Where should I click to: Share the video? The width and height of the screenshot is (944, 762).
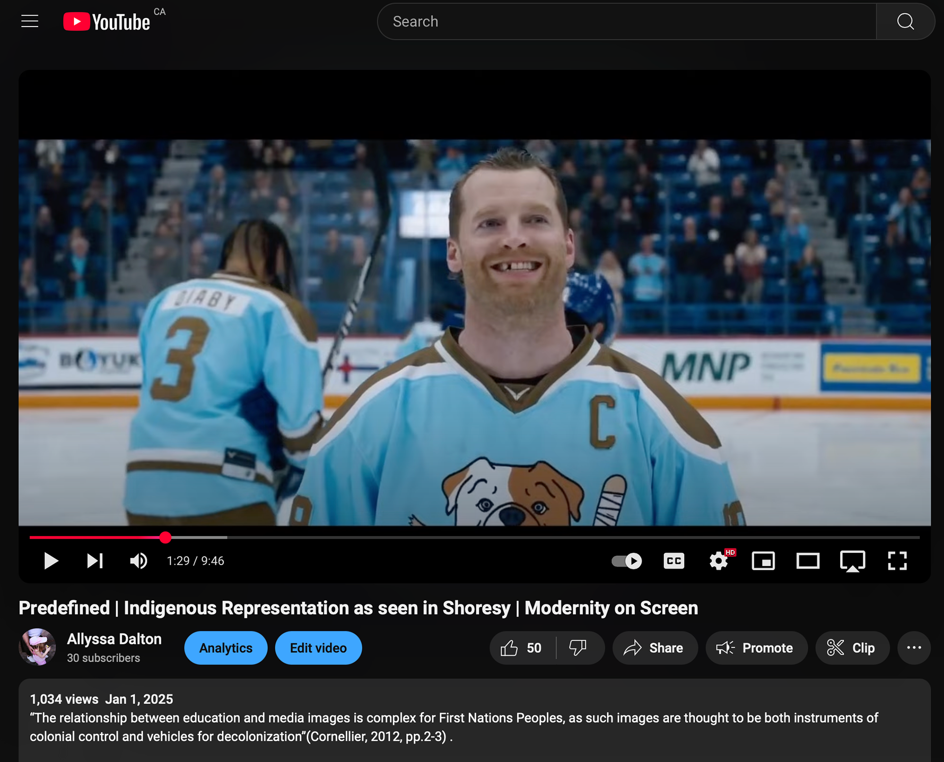(655, 648)
